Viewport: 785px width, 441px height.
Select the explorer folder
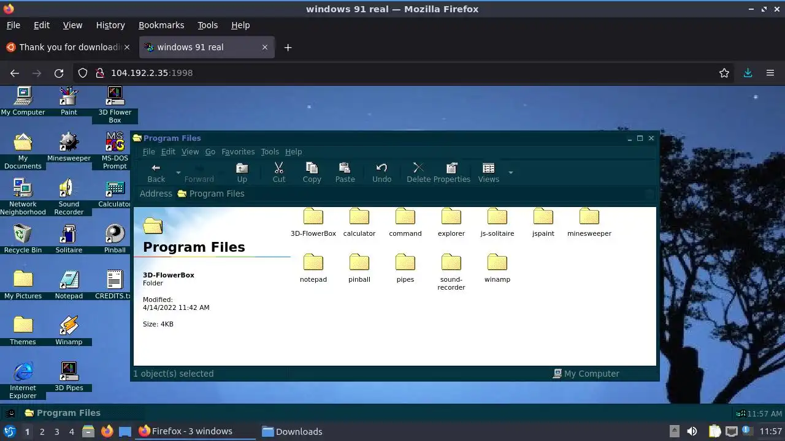click(451, 222)
